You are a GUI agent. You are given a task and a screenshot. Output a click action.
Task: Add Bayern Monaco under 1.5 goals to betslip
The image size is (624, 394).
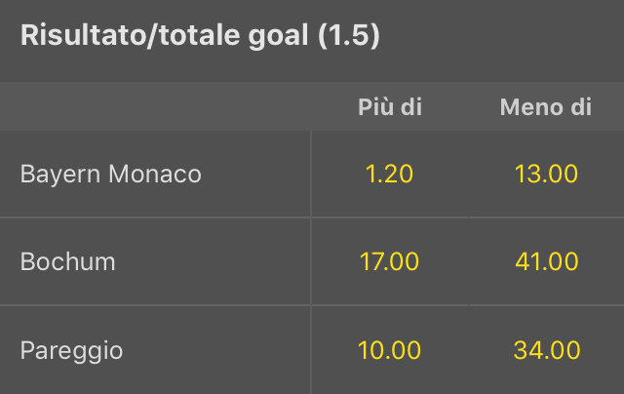click(x=546, y=174)
